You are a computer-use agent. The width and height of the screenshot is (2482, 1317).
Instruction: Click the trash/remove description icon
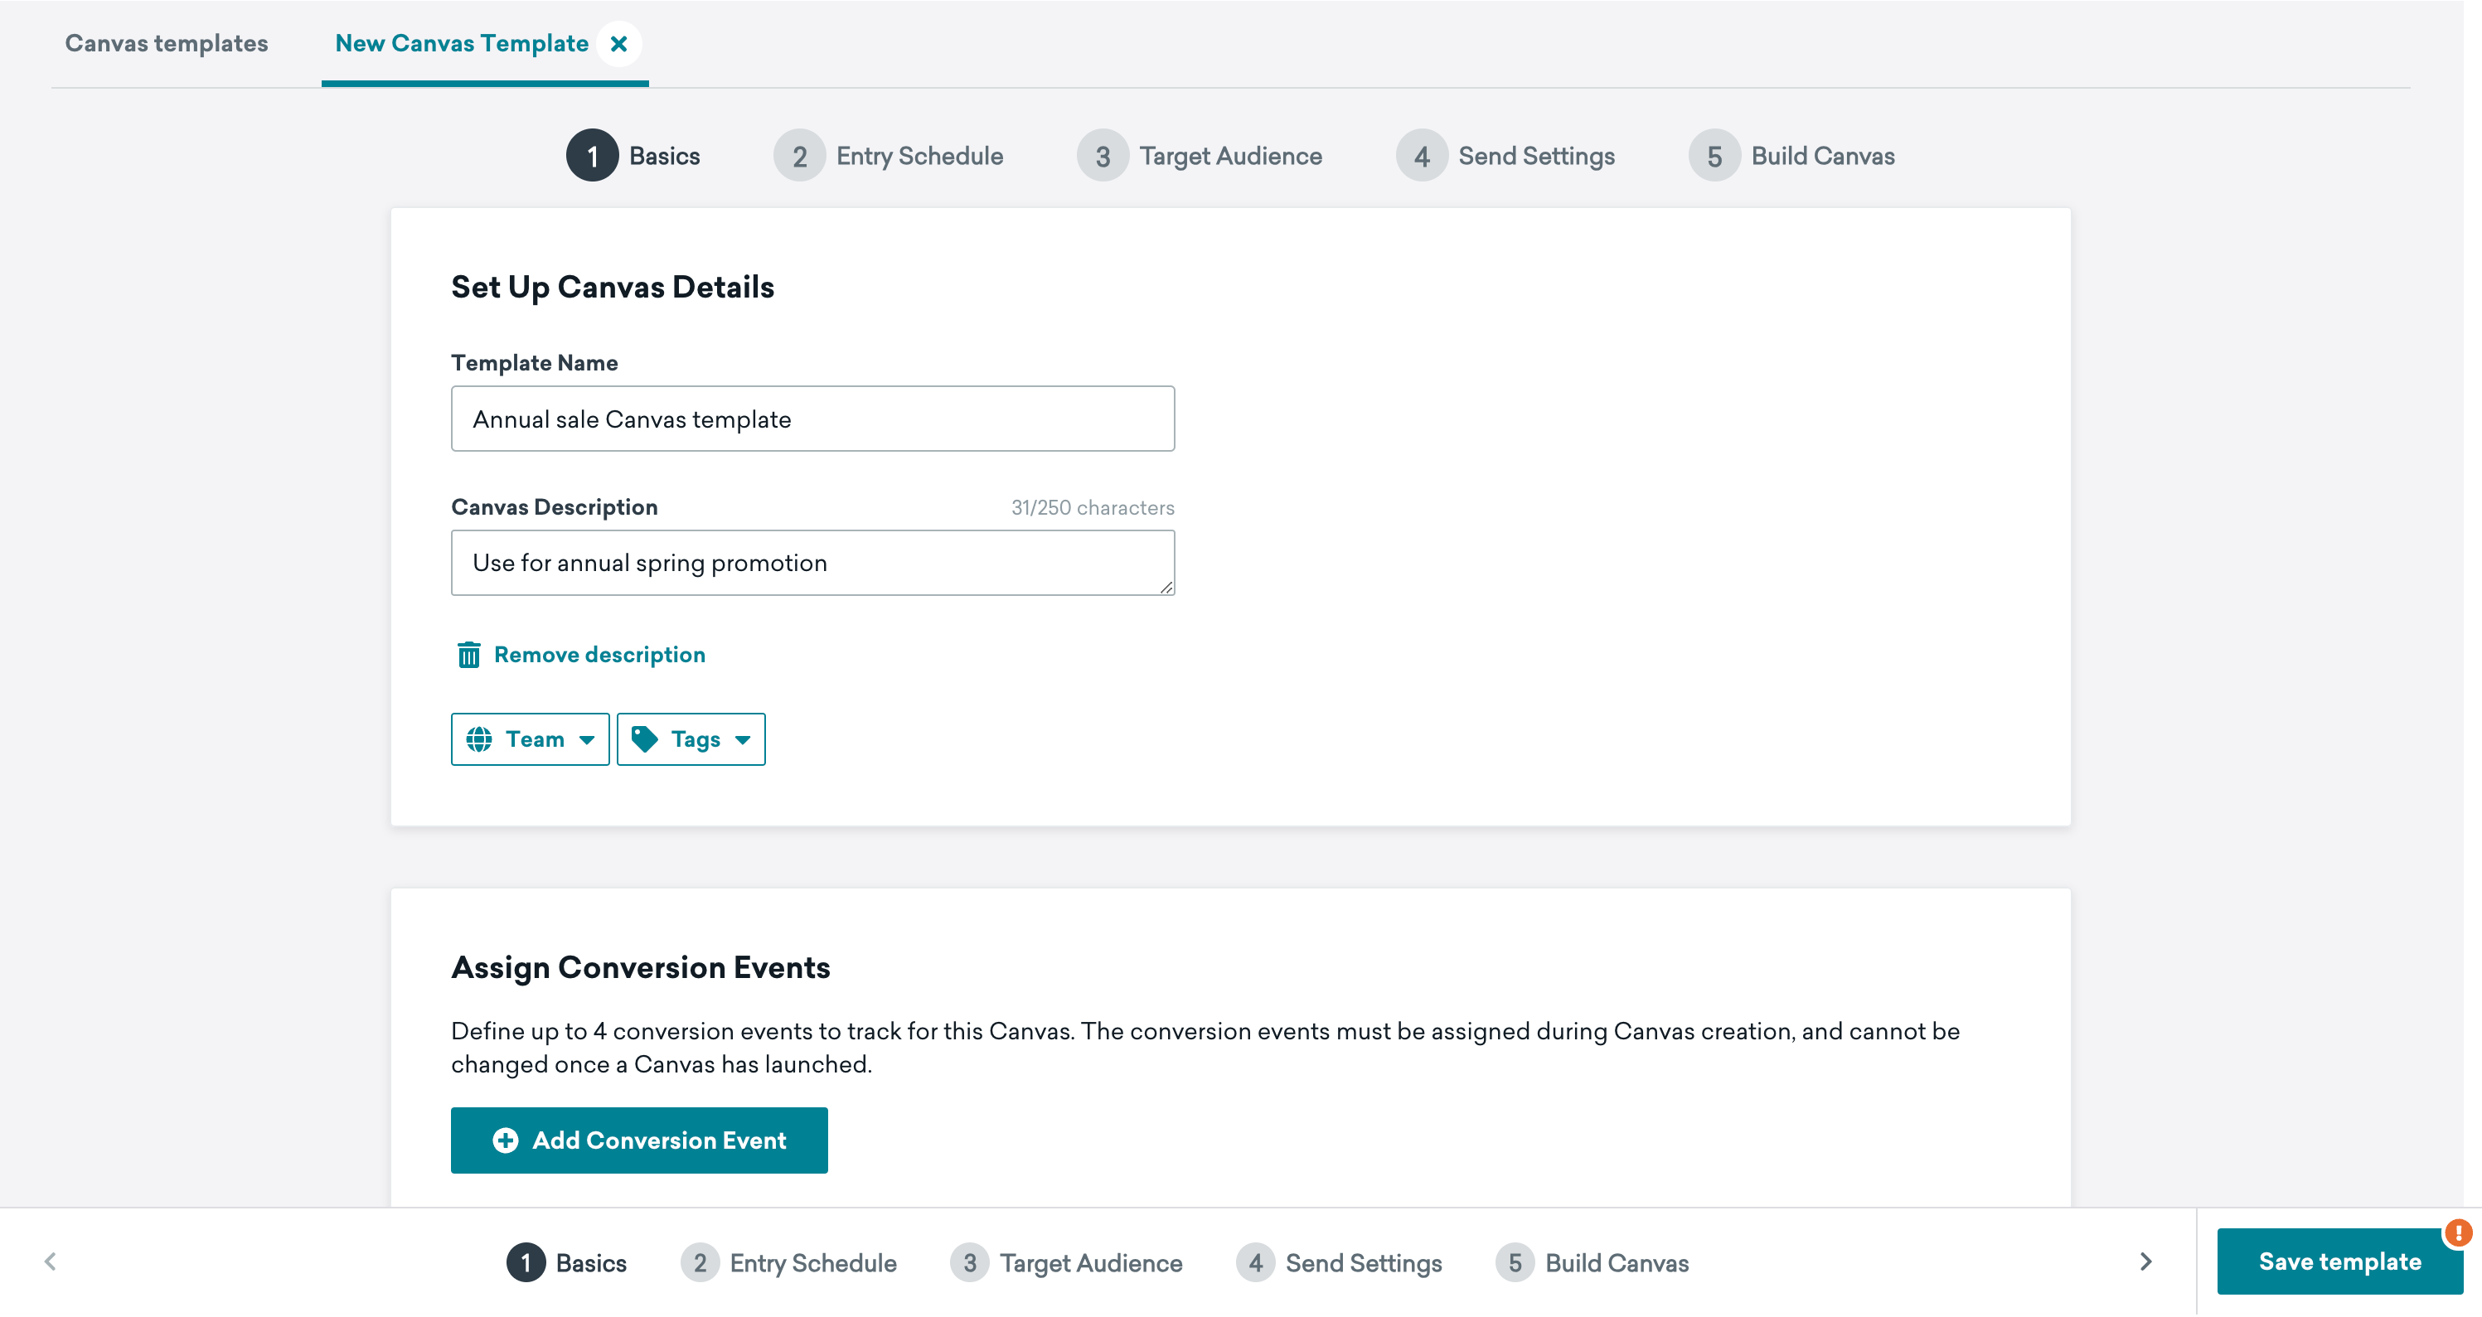coord(468,654)
